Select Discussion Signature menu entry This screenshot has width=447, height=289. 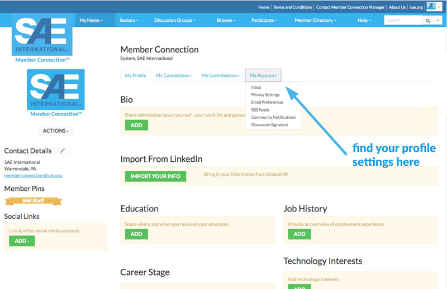coord(270,124)
